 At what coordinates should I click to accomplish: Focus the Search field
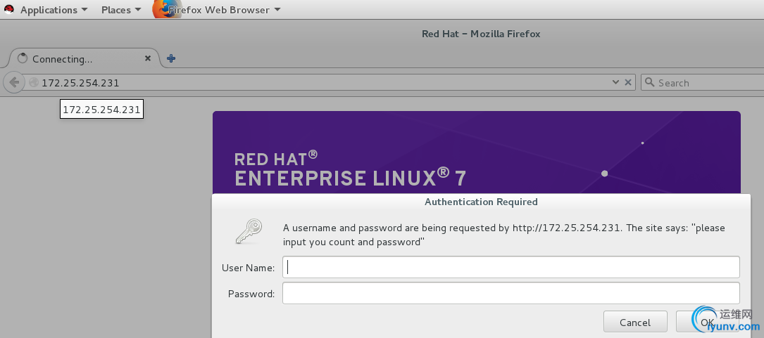(704, 83)
